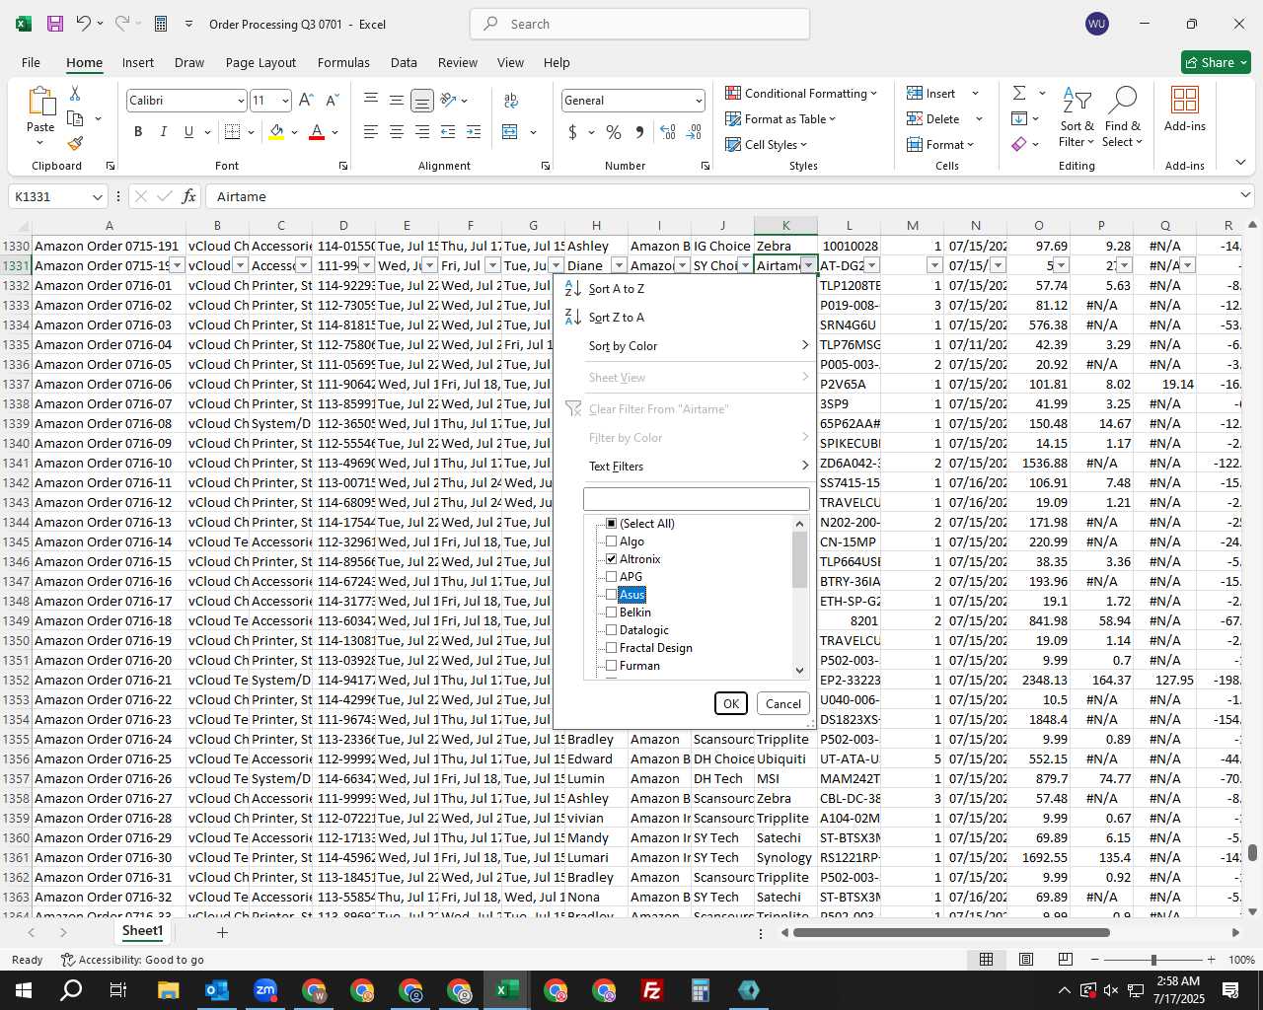Open Sheet1 worksheet tab

tap(142, 931)
